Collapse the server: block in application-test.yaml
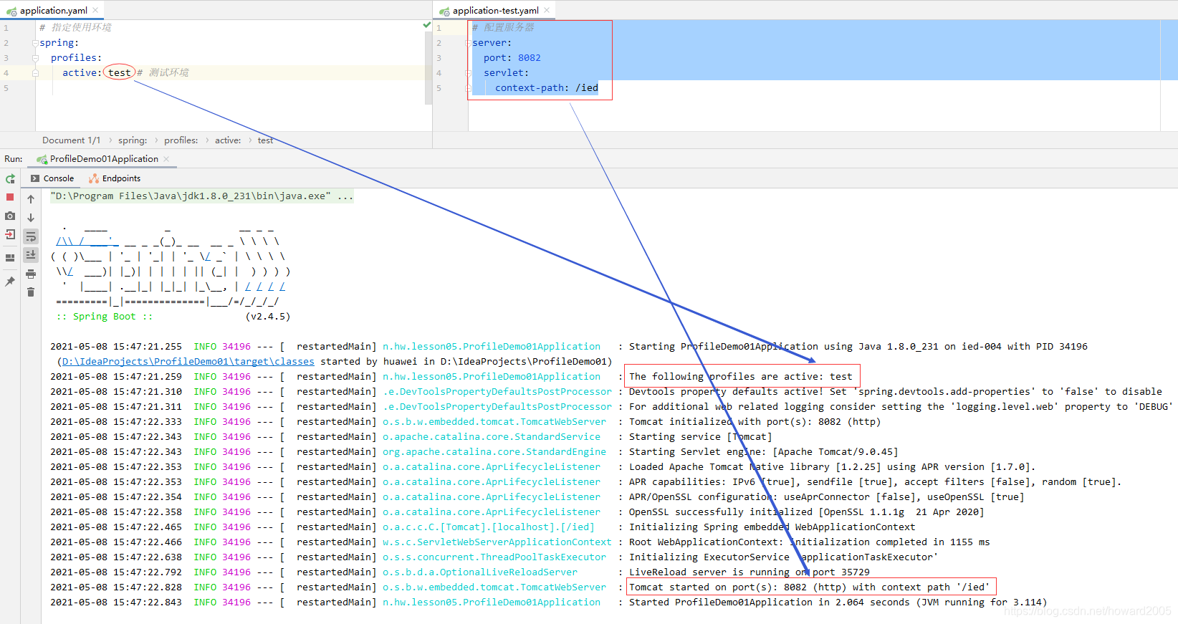 point(468,43)
